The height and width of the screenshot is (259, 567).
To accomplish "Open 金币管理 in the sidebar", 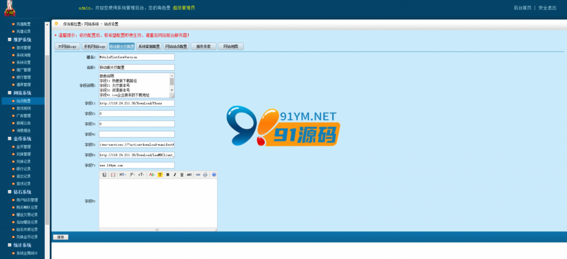I will click(x=23, y=147).
